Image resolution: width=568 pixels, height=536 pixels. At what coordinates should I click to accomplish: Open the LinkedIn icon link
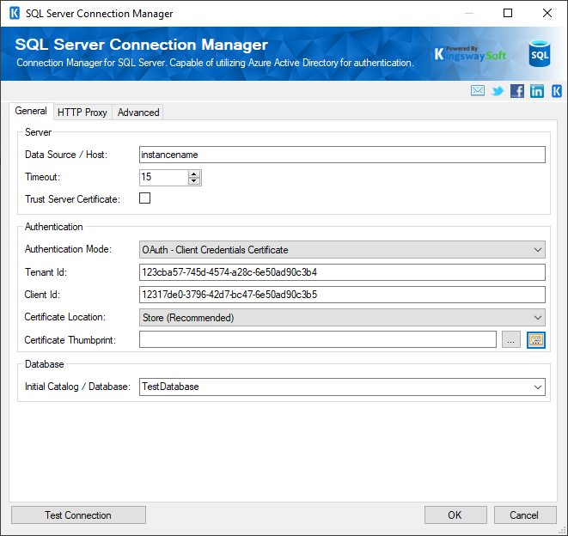[x=537, y=91]
